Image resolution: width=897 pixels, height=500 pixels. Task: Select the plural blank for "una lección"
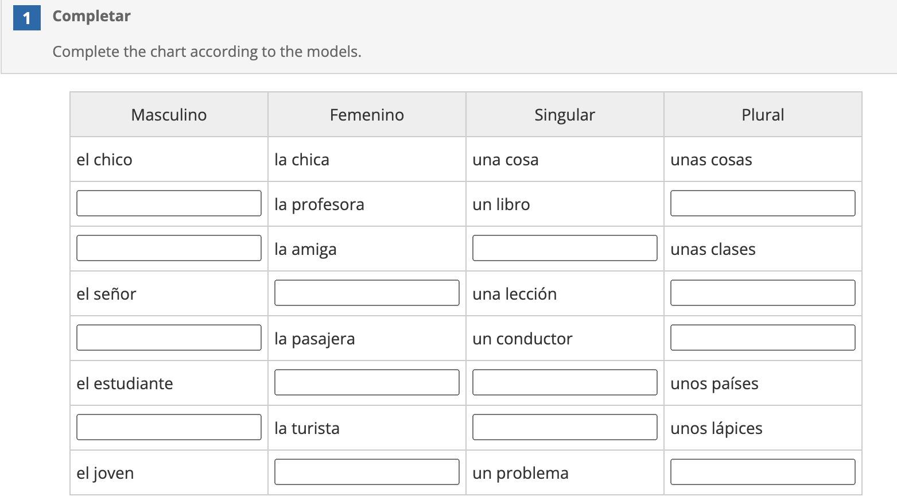point(762,293)
